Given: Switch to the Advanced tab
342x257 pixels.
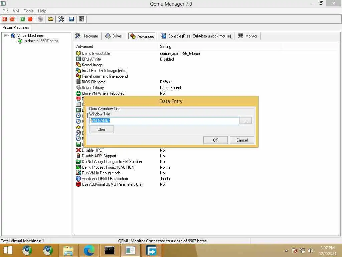Looking at the screenshot, I should 142,36.
